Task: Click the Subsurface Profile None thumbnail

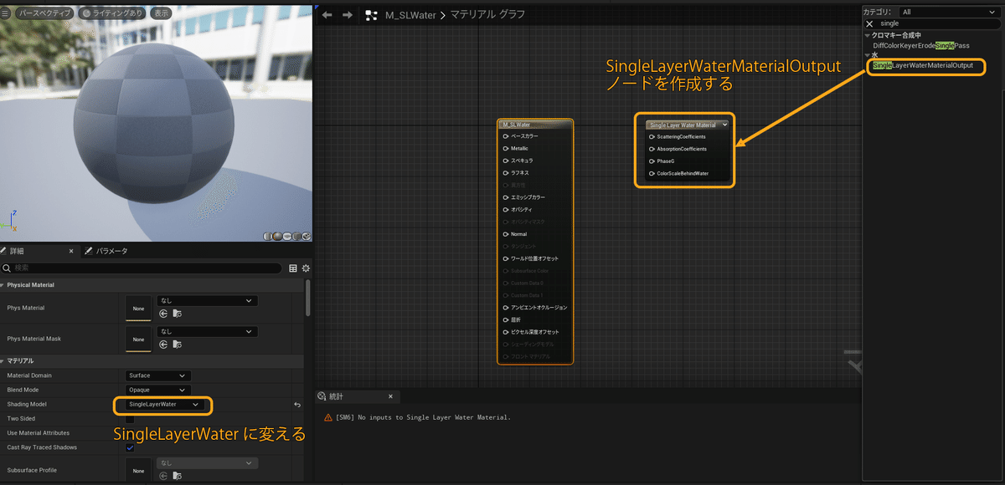Action: tap(138, 470)
